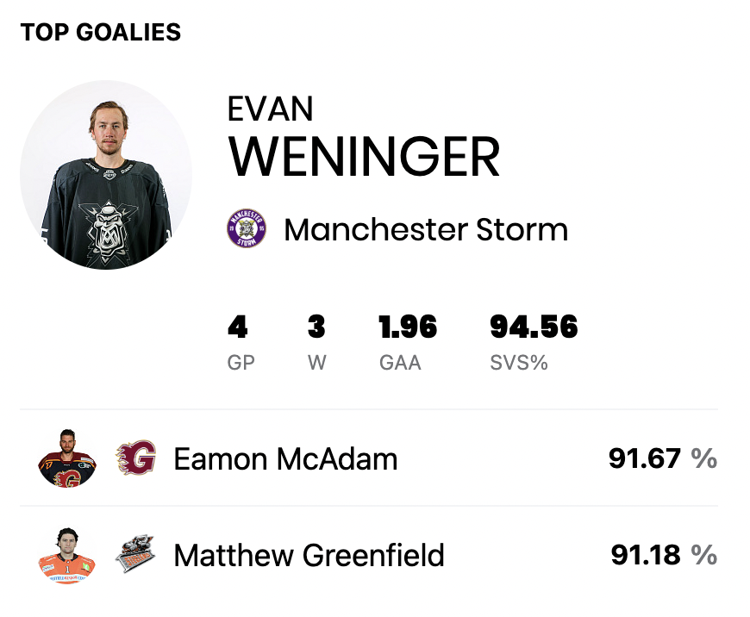Open Matthew Greenfield's headshot thumbnail
The width and height of the screenshot is (750, 617).
(67, 555)
